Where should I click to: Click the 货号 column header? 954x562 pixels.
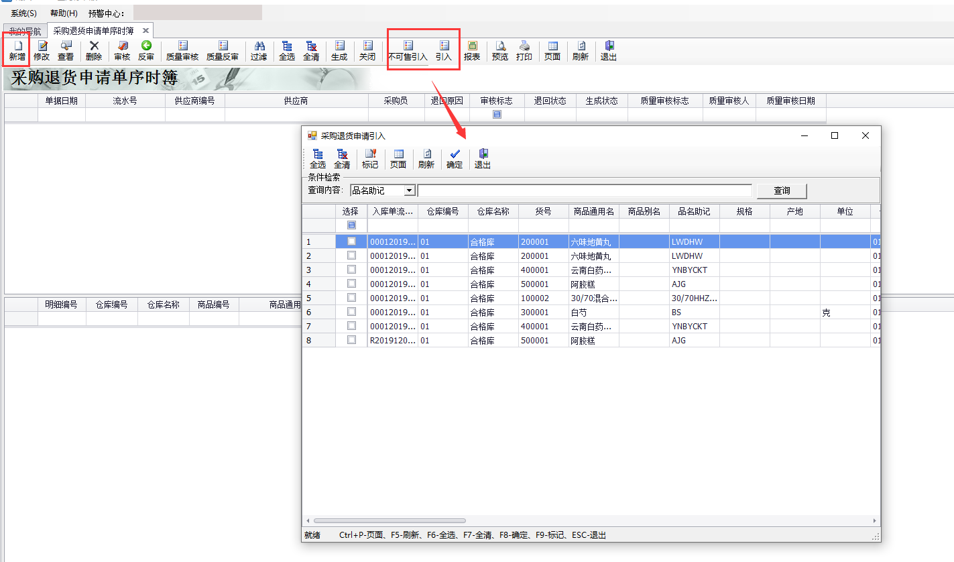543,211
